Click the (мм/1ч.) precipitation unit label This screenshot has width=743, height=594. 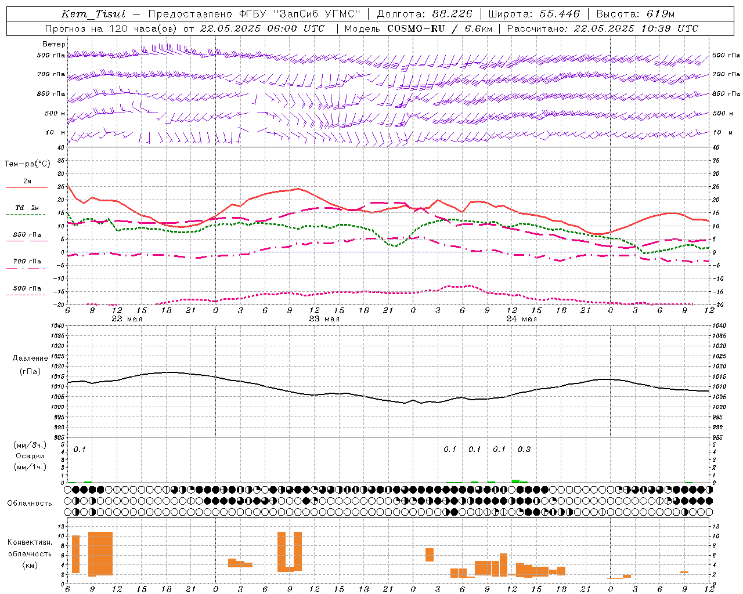pos(30,467)
